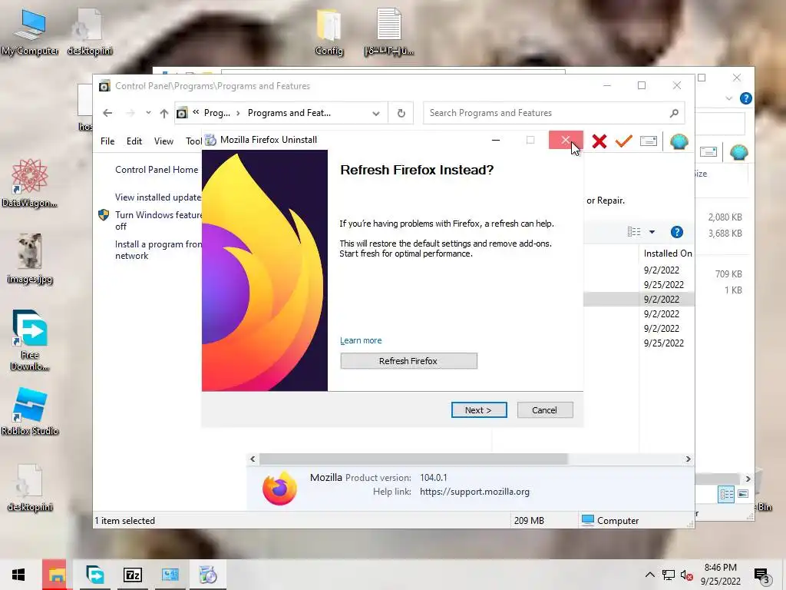Click the help icon in background window

click(745, 99)
